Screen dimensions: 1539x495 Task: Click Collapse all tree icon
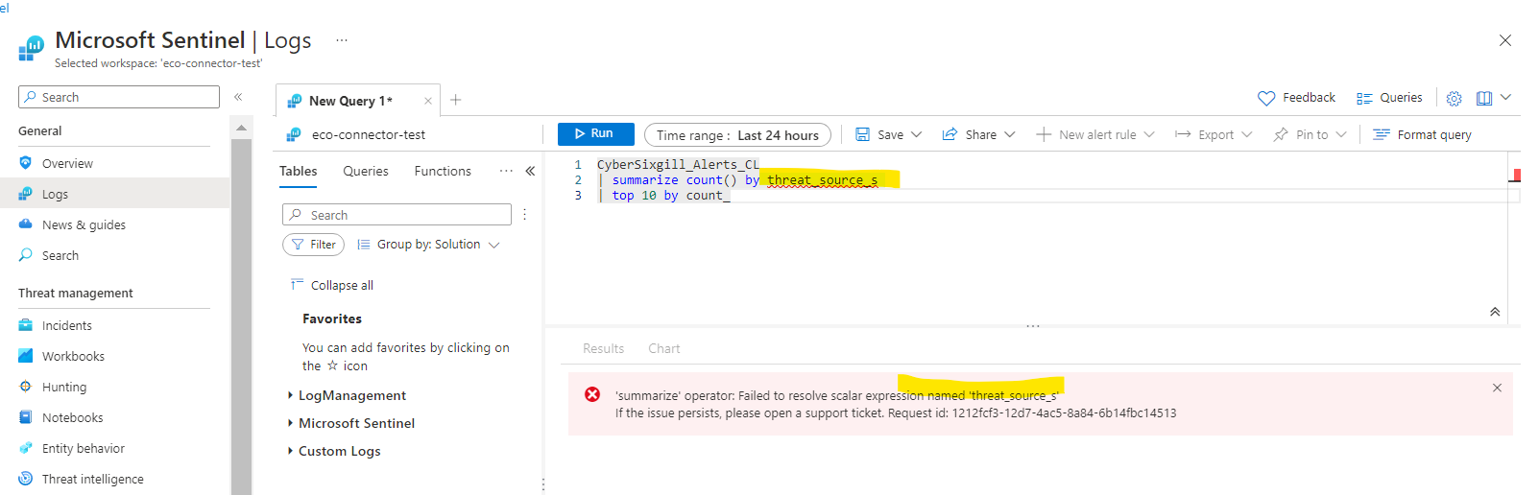tap(297, 284)
